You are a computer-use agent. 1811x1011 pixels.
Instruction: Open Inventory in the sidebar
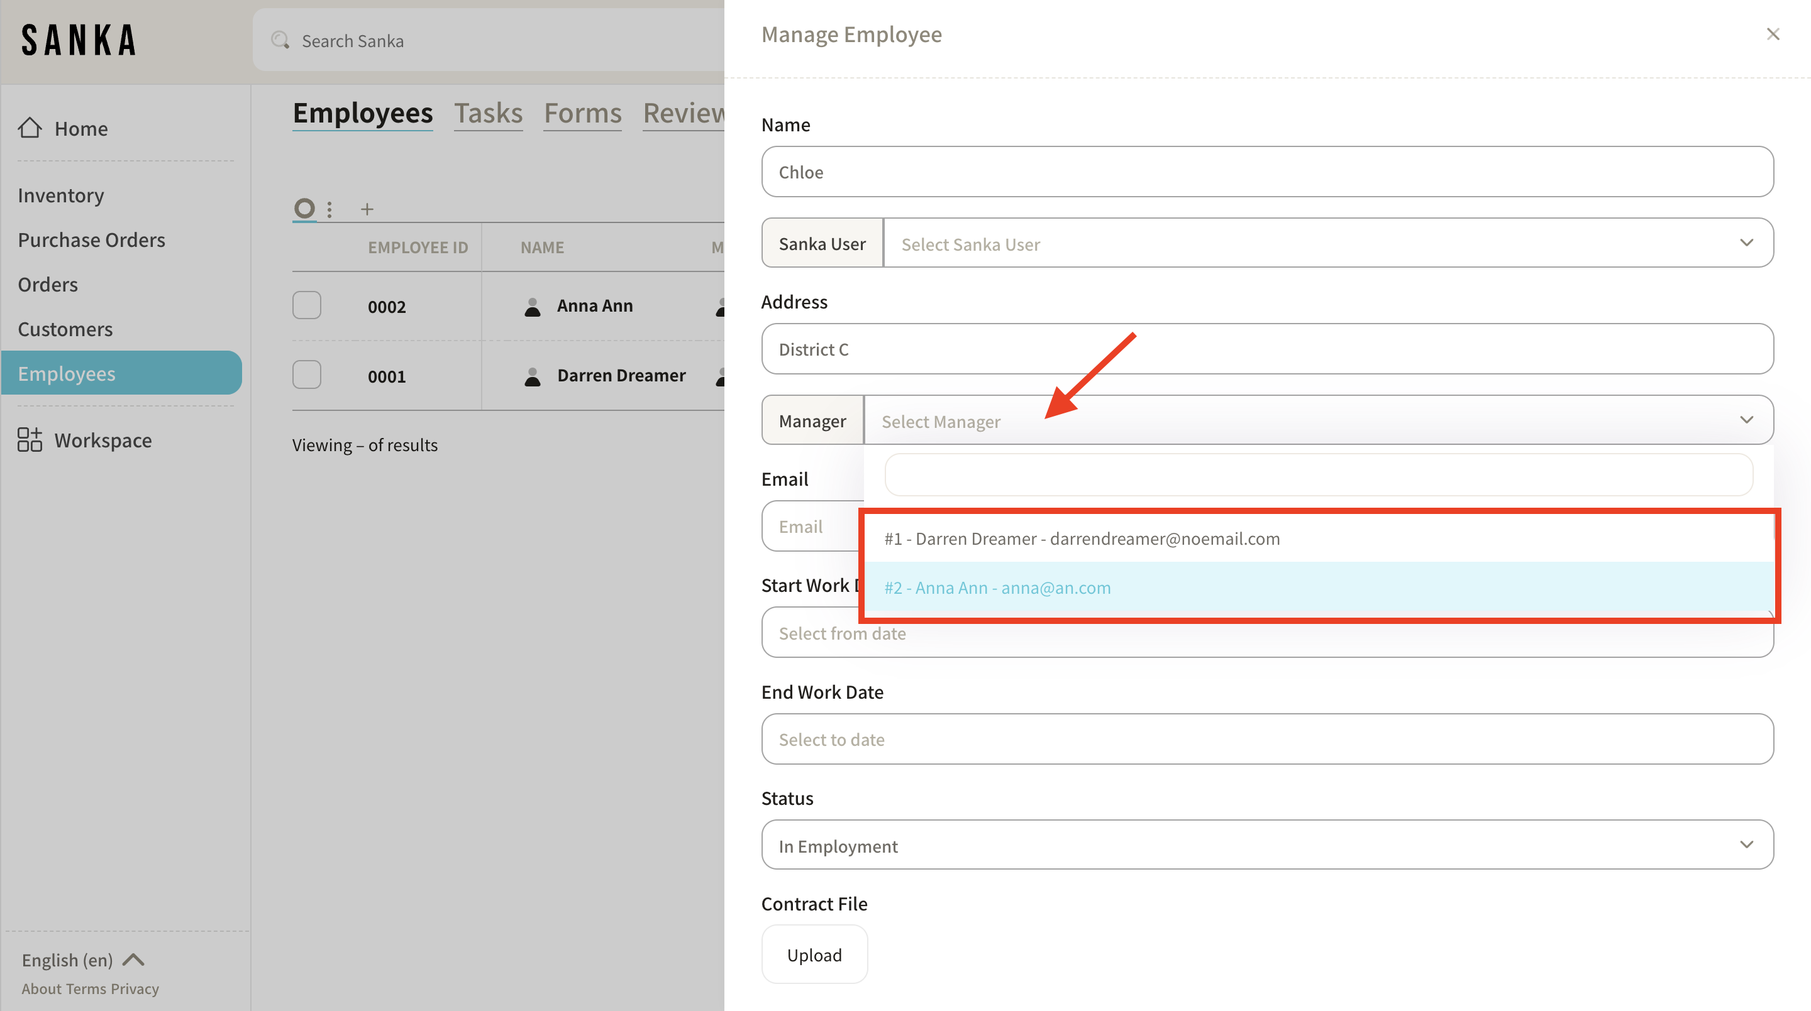coord(60,195)
